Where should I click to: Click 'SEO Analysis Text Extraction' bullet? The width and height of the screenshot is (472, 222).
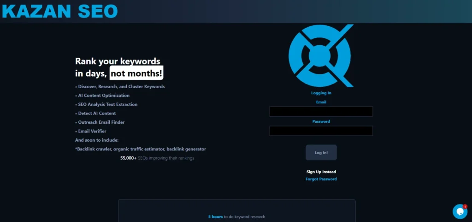108,104
